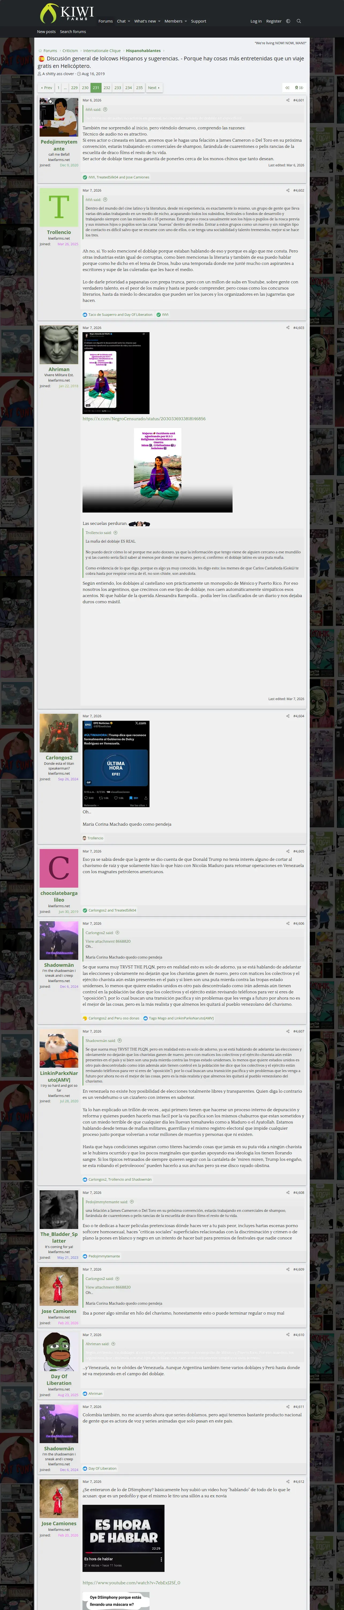Click the Next page button
344x1610 pixels.
[x=154, y=87]
